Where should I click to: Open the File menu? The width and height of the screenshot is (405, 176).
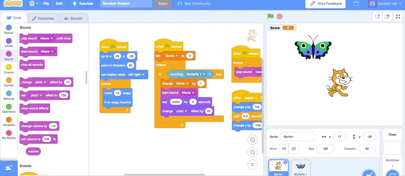tap(46, 3)
